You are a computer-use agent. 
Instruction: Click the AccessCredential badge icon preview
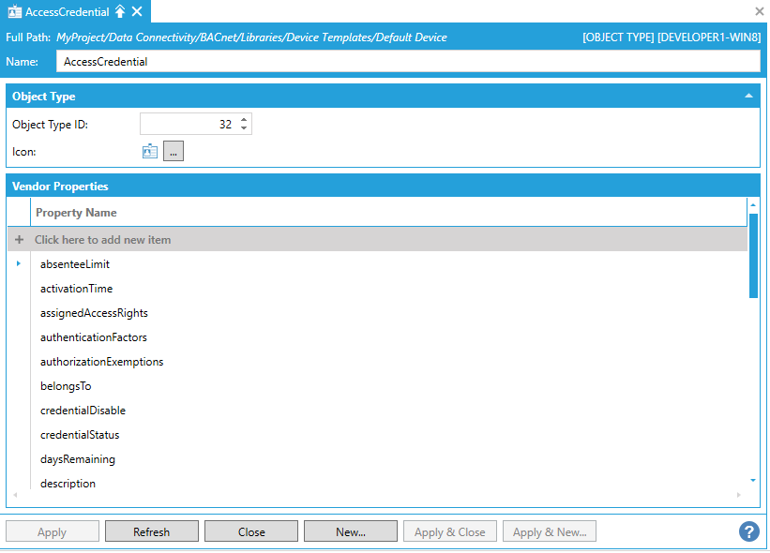150,151
